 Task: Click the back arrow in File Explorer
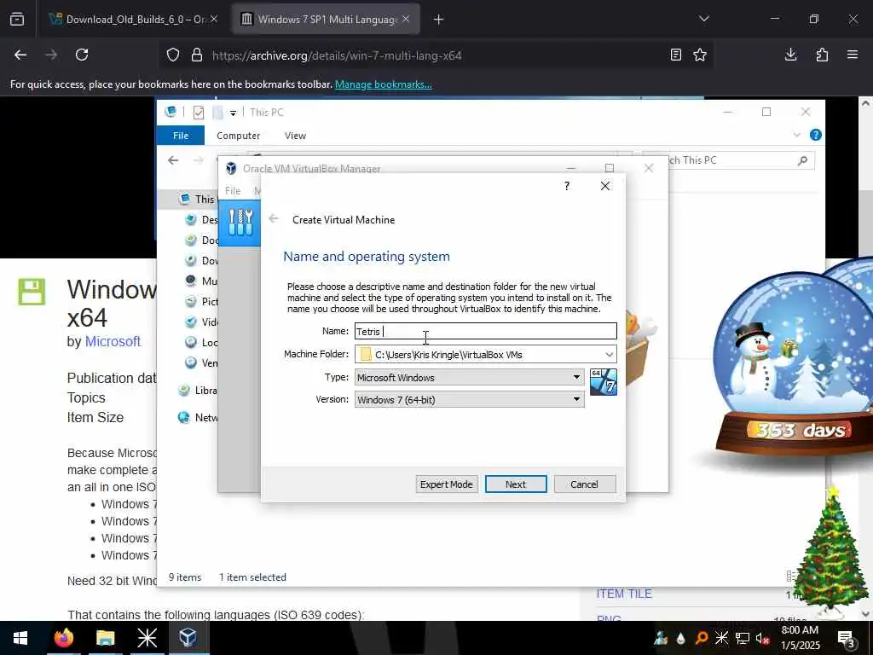[x=173, y=160]
